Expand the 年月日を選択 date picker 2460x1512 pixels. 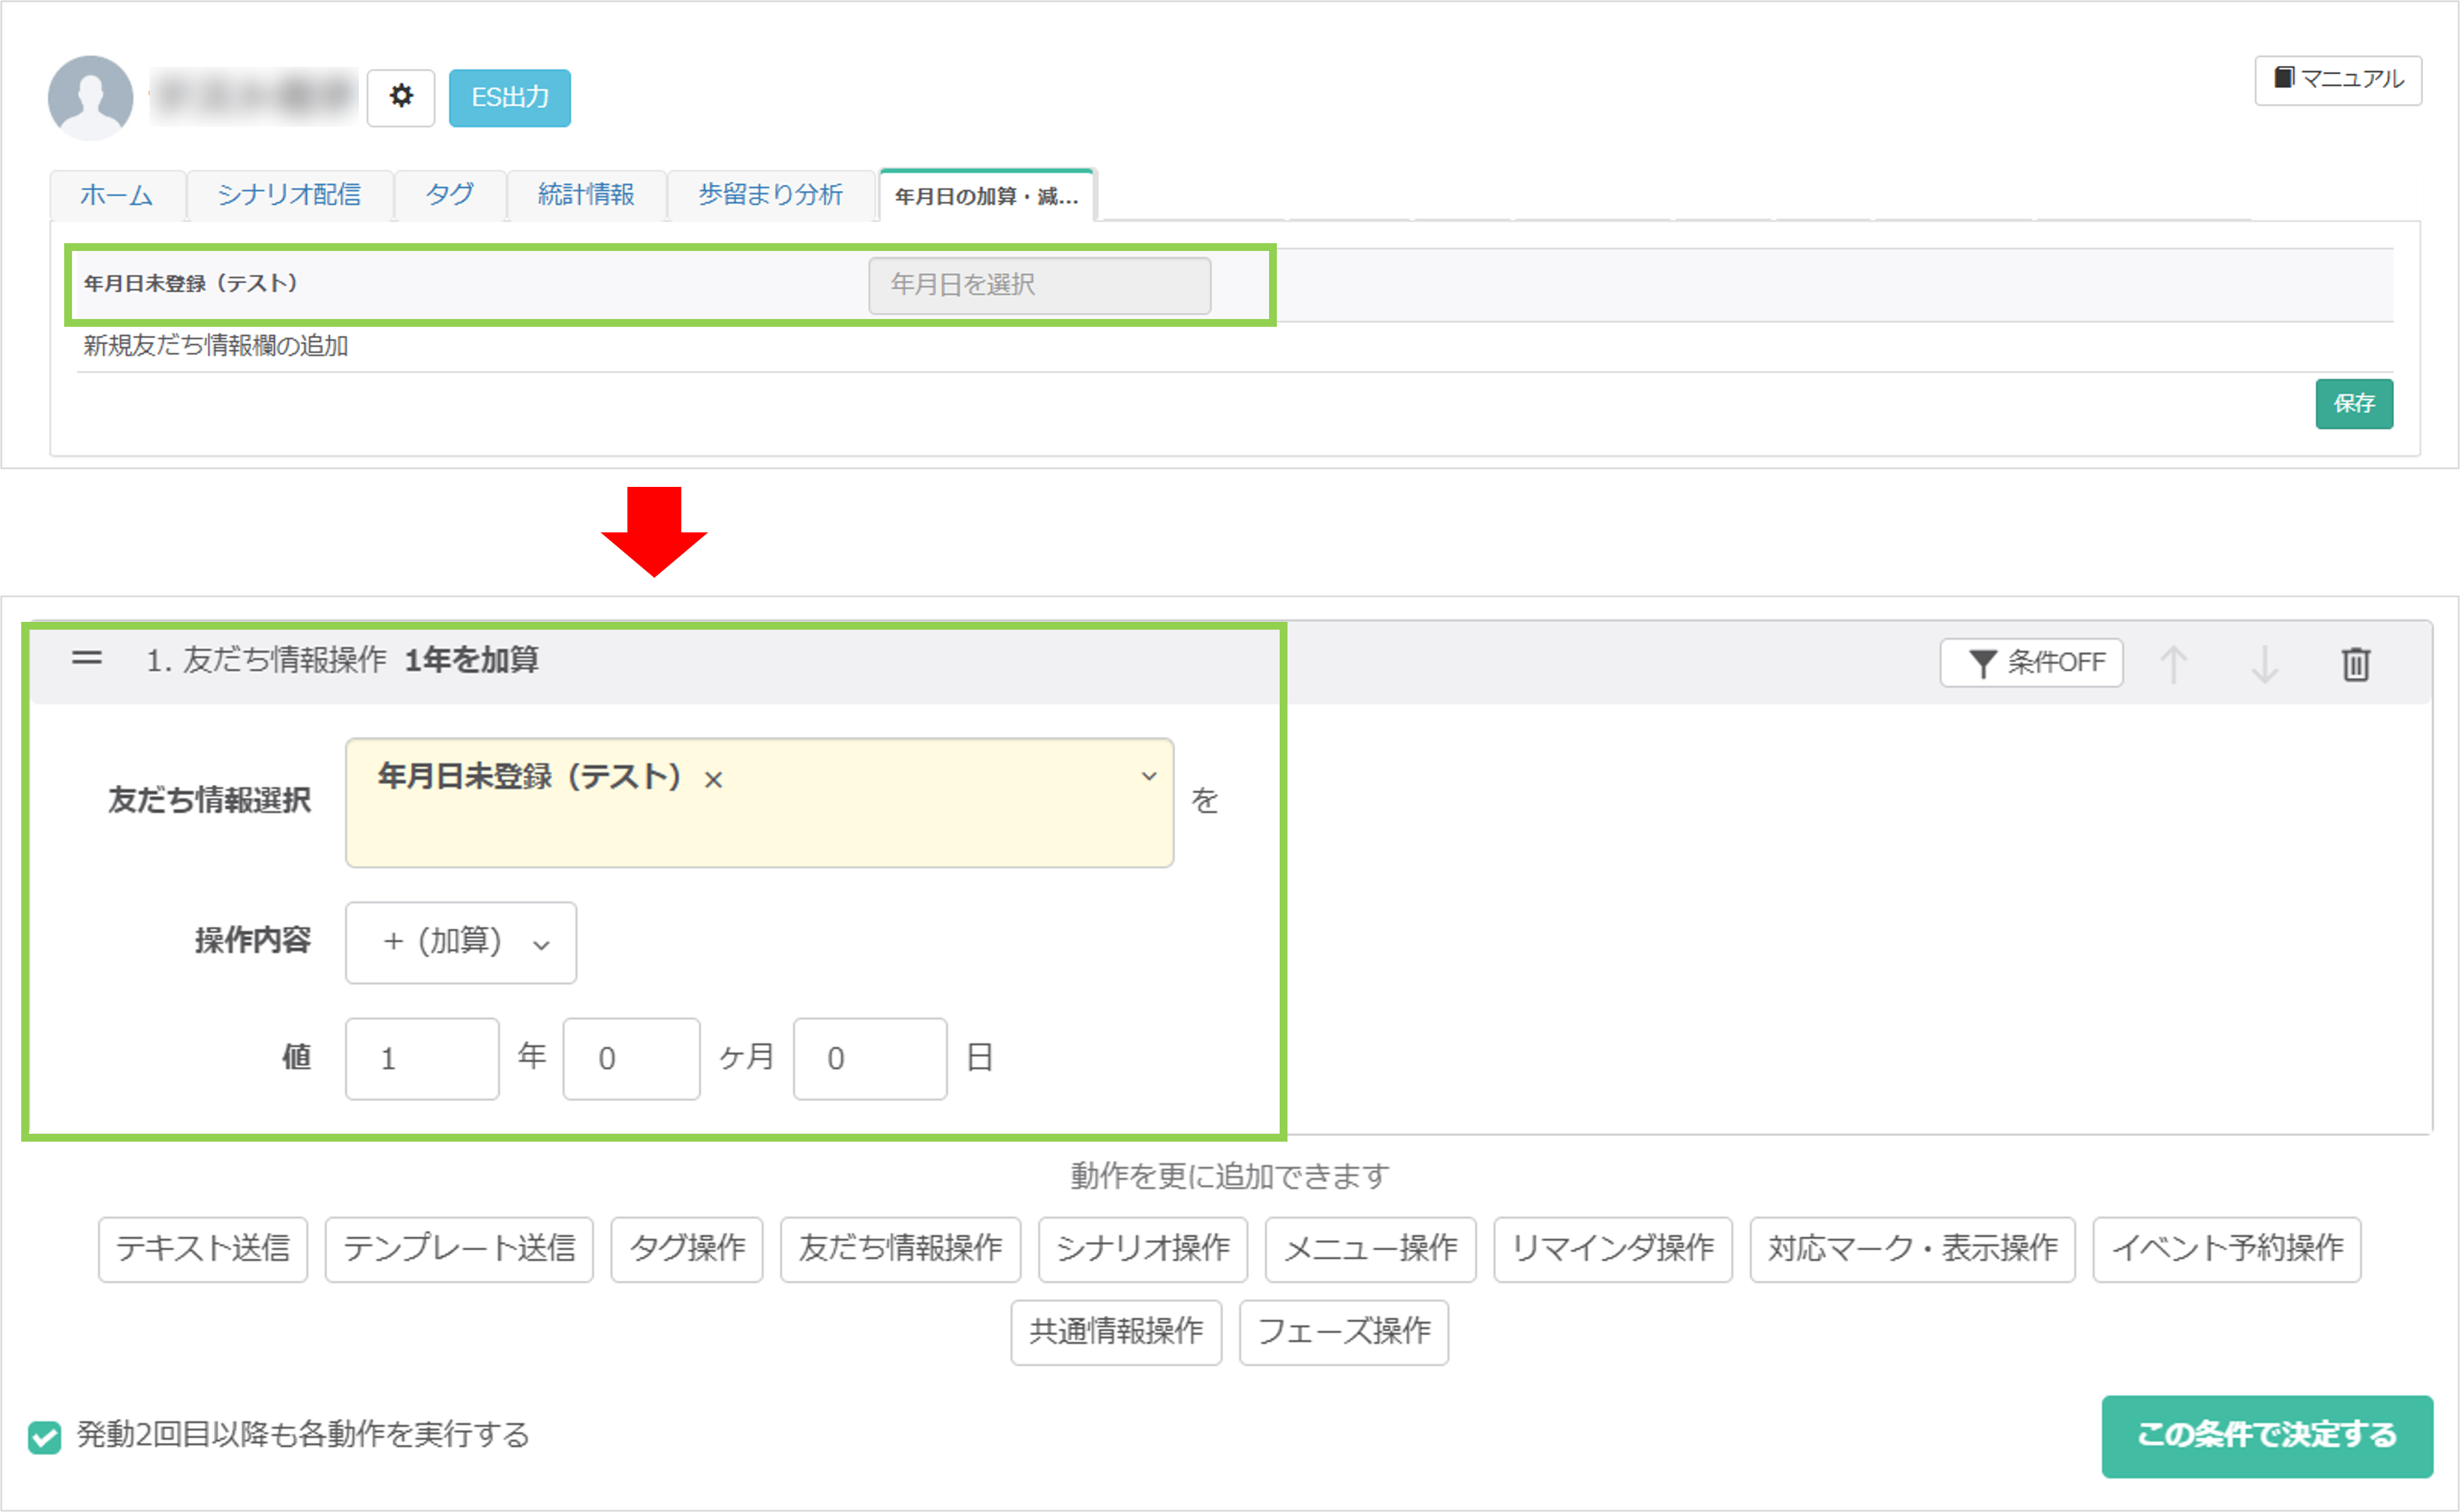[x=1039, y=285]
